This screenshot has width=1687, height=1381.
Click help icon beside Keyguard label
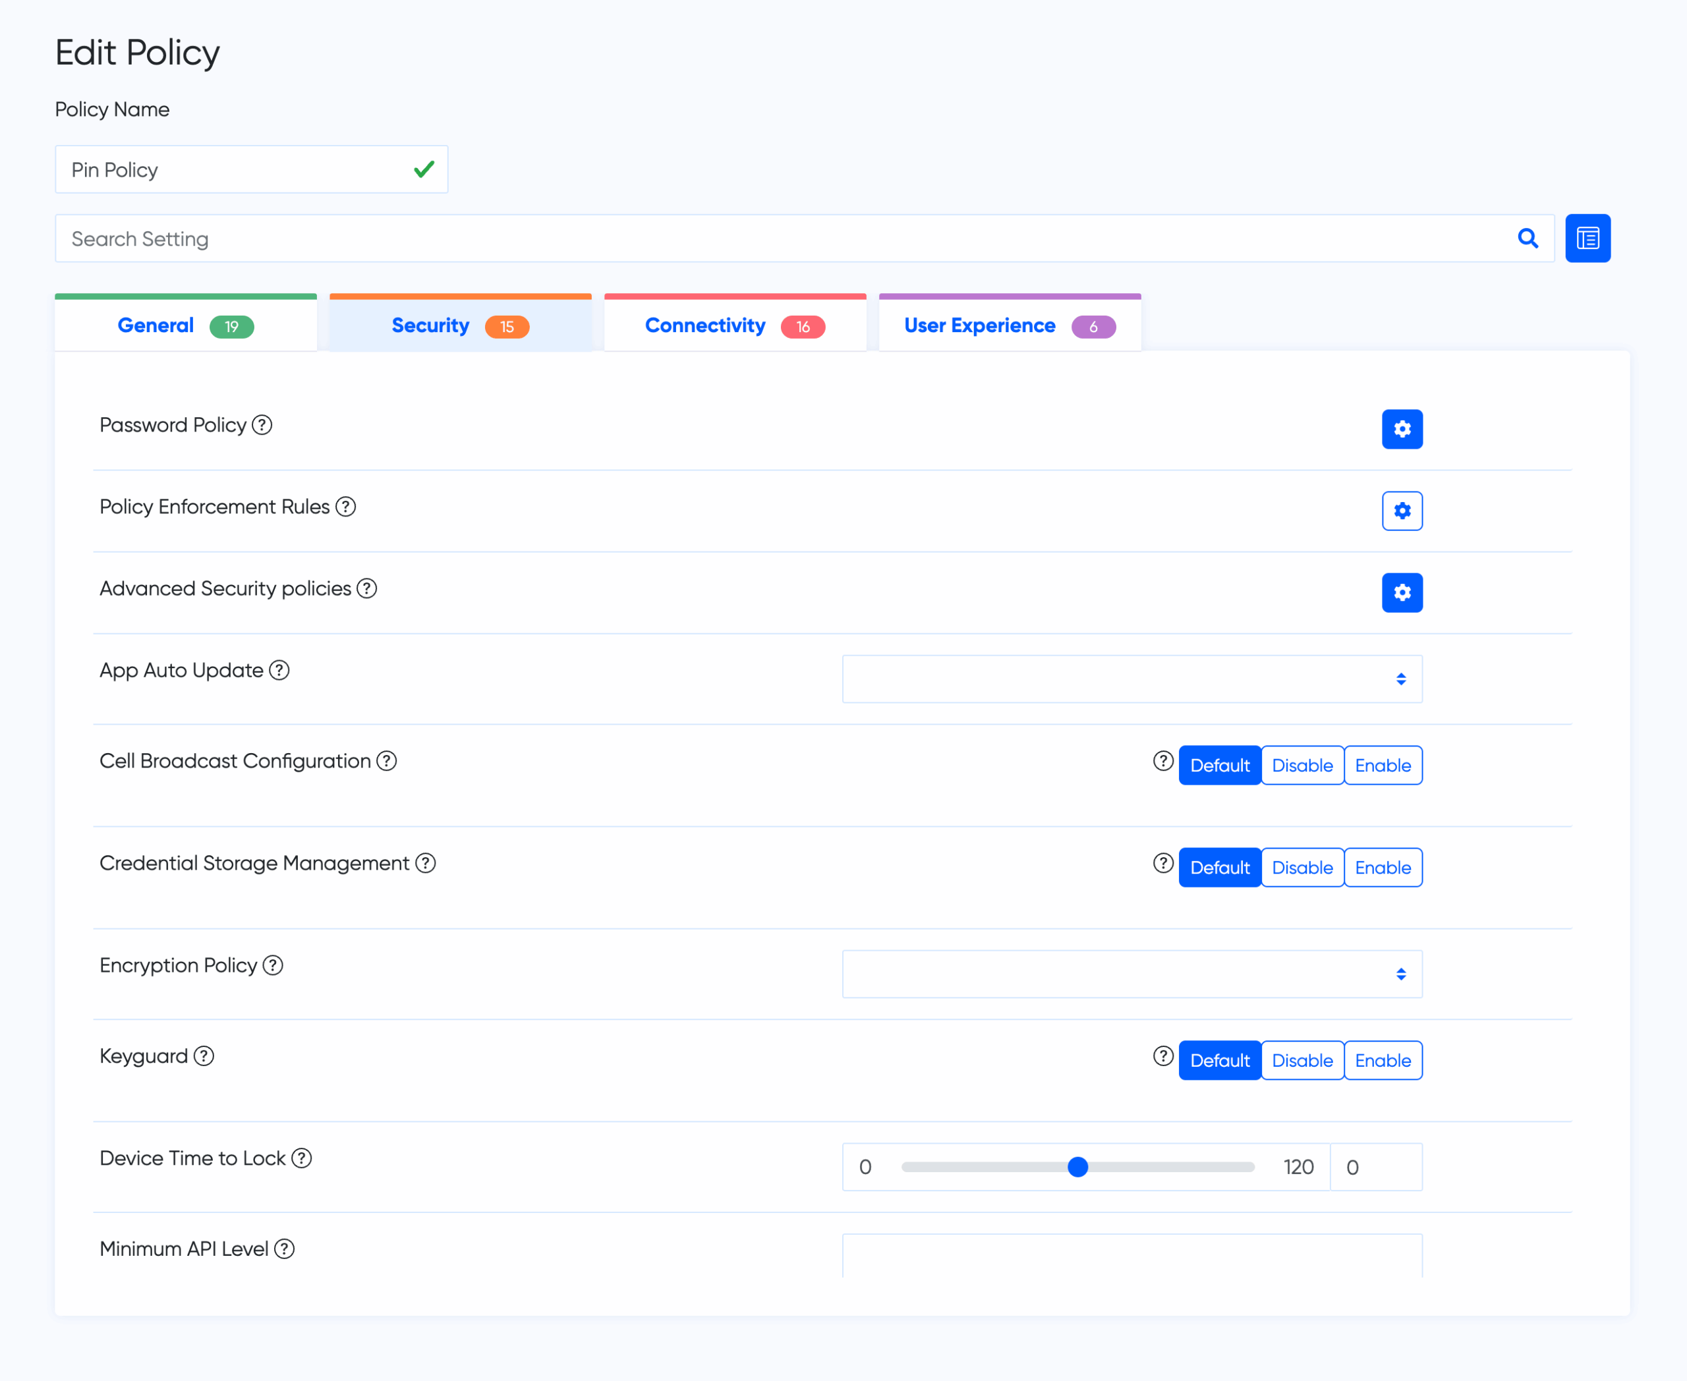(x=204, y=1056)
